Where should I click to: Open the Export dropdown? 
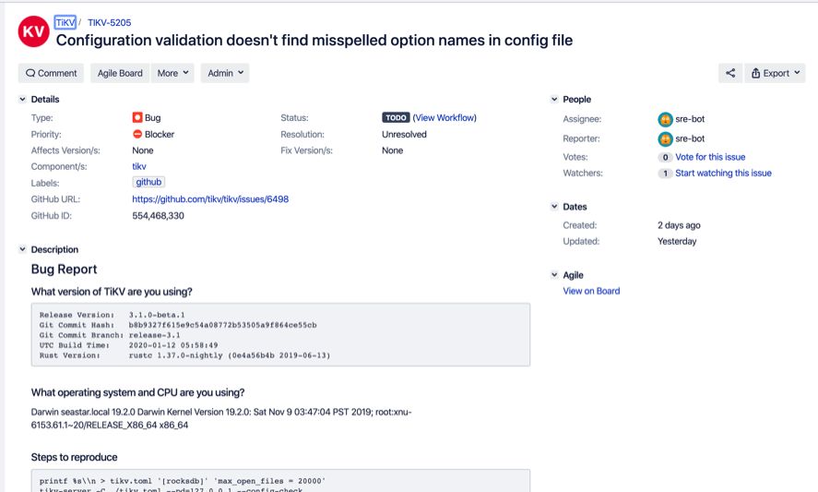pyautogui.click(x=777, y=73)
